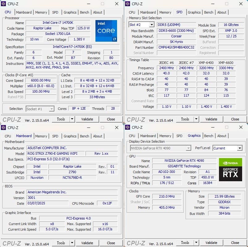
Task: Expand the Perf Level Current dropdown
Action: (239, 148)
